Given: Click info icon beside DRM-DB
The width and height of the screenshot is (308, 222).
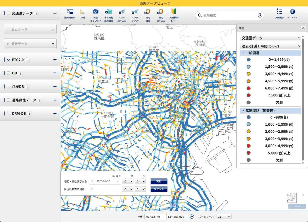Looking at the screenshot, I should [x=30, y=114].
